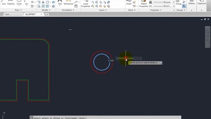Open options list on offset tooltip

(x=161, y=63)
